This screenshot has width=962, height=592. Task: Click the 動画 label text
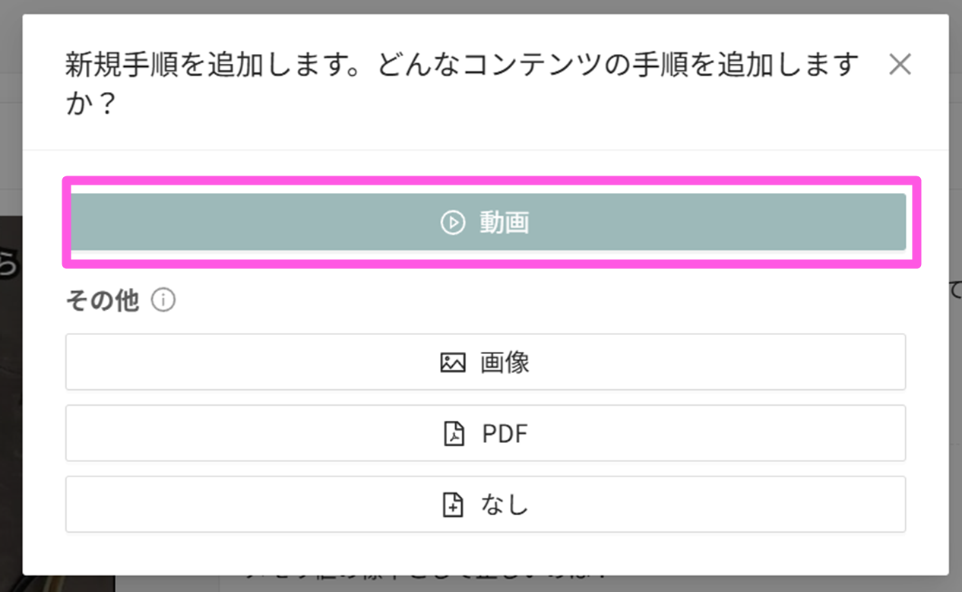click(504, 222)
